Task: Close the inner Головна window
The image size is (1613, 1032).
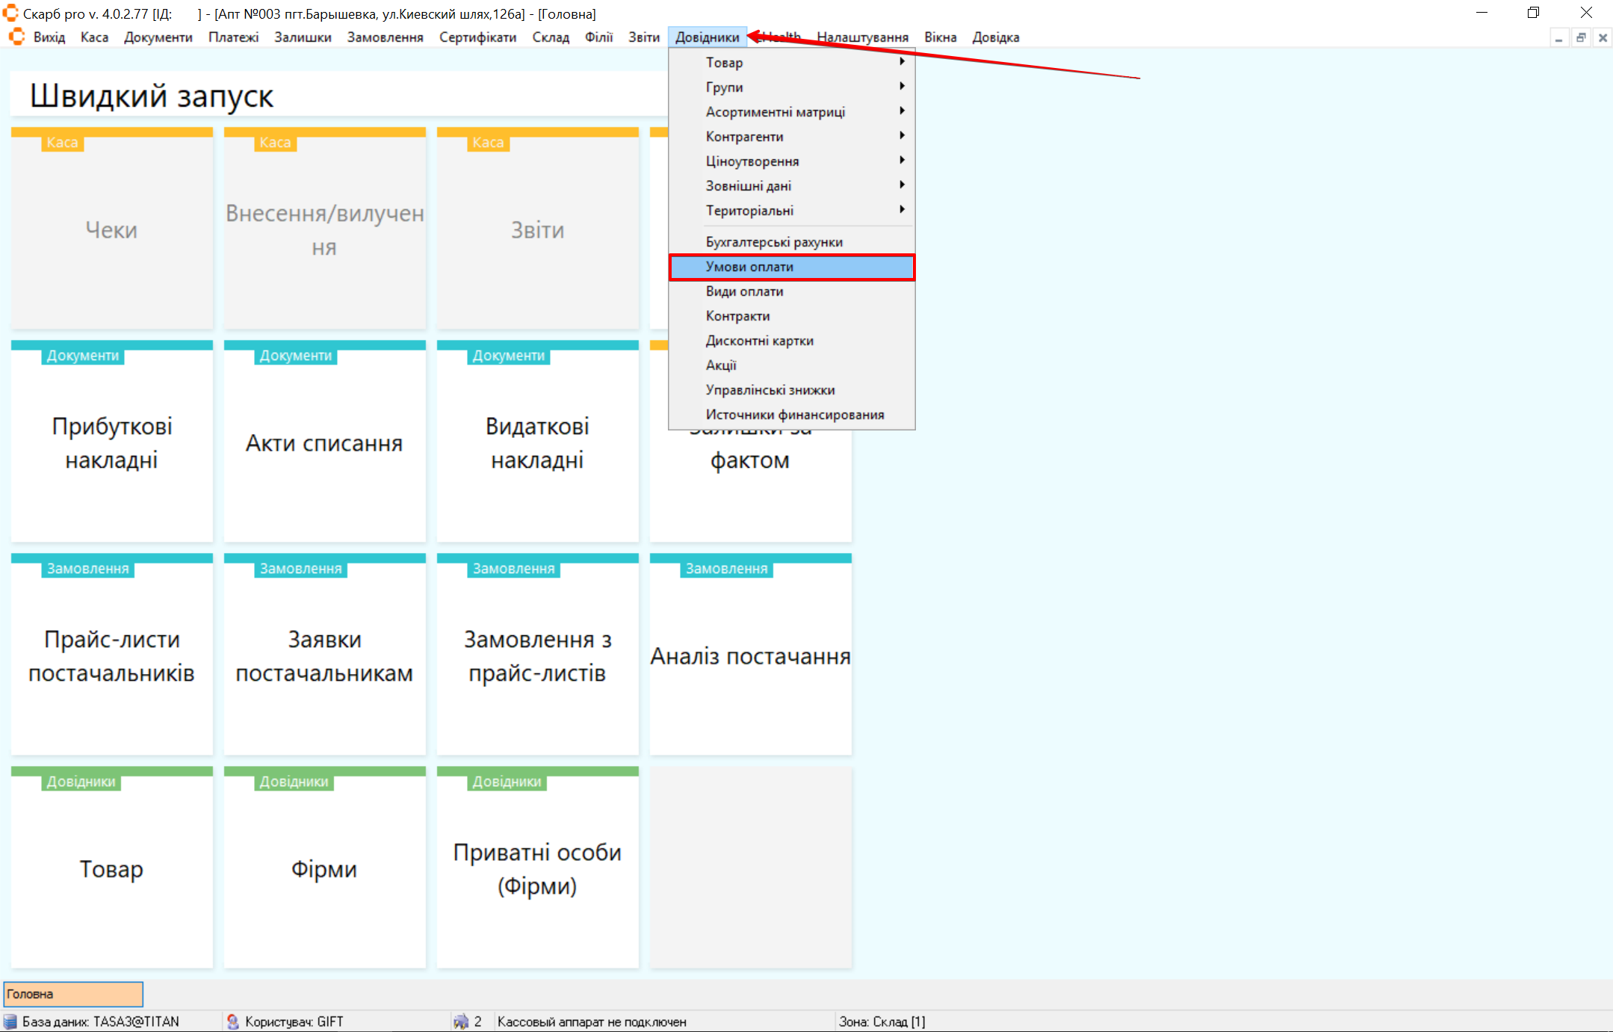Action: point(1603,37)
